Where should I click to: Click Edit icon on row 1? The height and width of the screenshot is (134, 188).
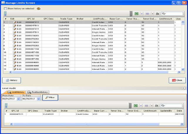[14, 22]
